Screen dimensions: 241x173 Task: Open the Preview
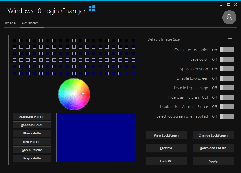(x=166, y=148)
